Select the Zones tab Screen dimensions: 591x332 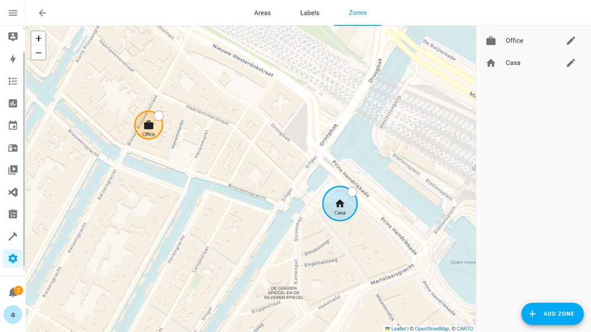tap(357, 13)
